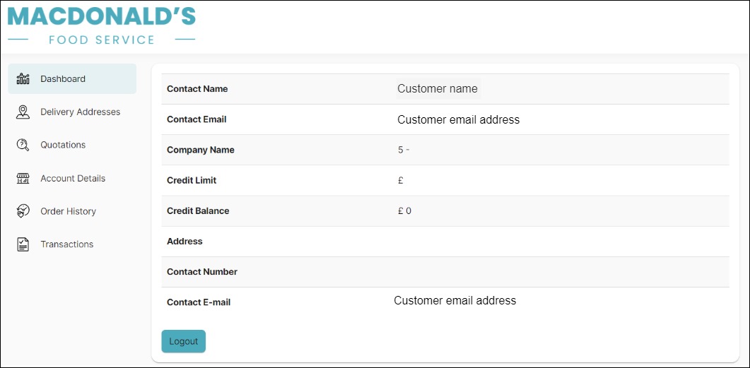The height and width of the screenshot is (368, 750).
Task: Select Account Details text in the sidebar
Action: click(x=73, y=179)
